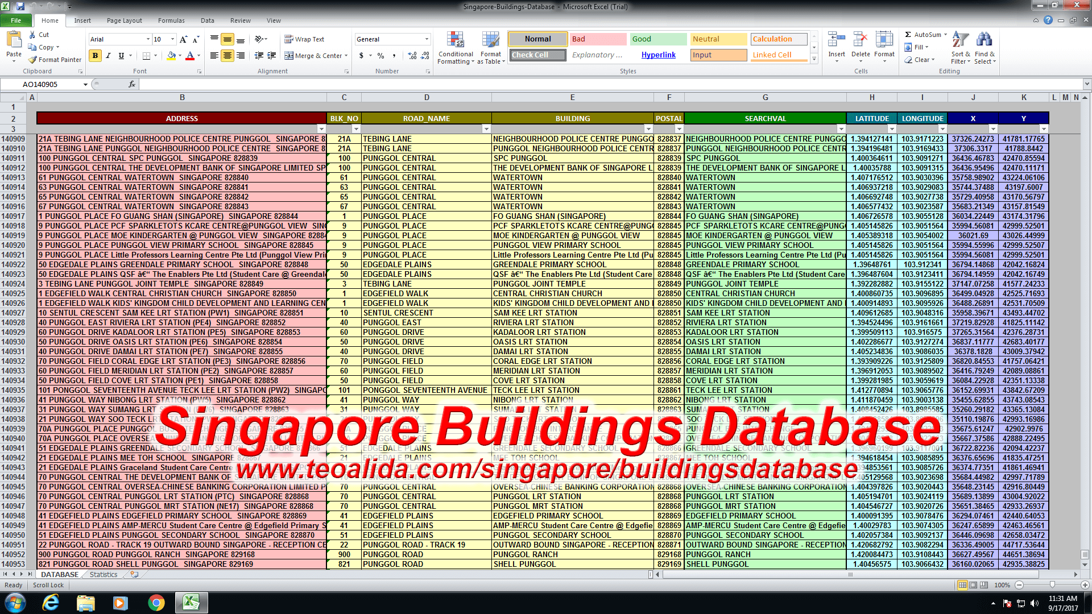Image resolution: width=1092 pixels, height=614 pixels.
Task: Apply the Calculation cell style
Action: point(779,39)
